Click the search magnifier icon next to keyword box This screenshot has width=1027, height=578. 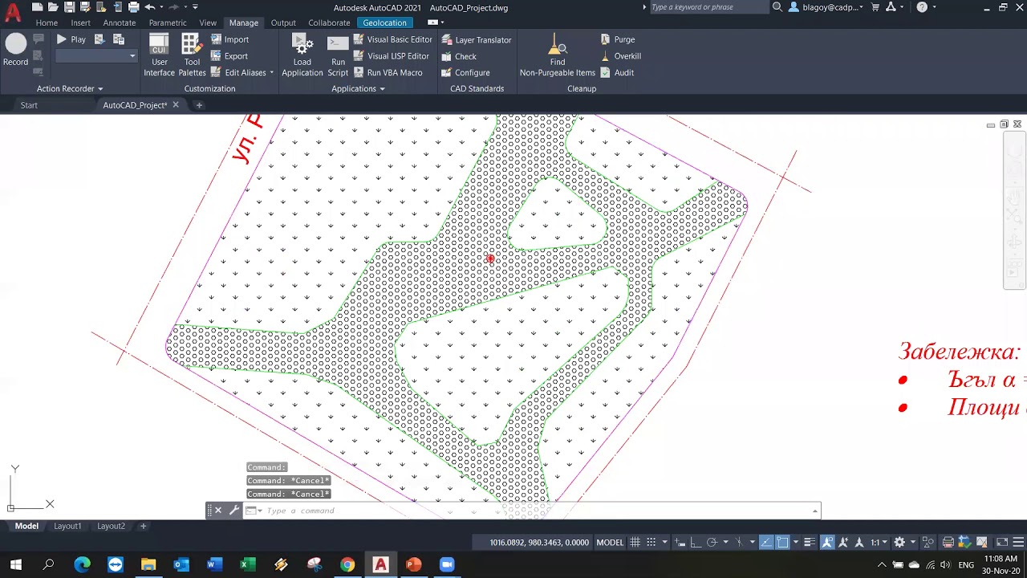tap(777, 7)
